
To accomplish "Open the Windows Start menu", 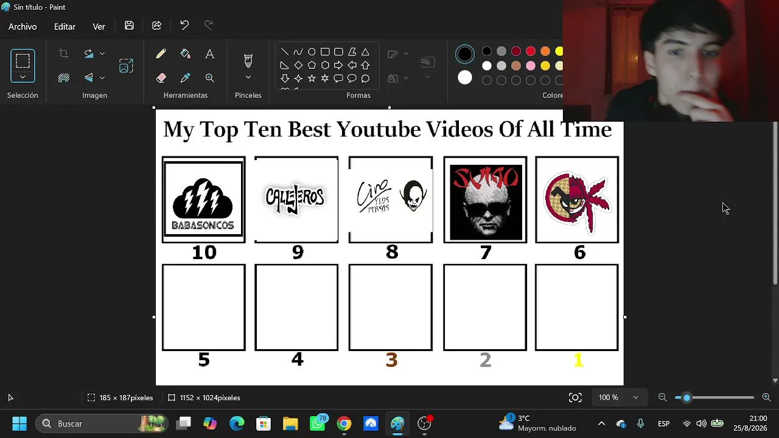I will [19, 423].
